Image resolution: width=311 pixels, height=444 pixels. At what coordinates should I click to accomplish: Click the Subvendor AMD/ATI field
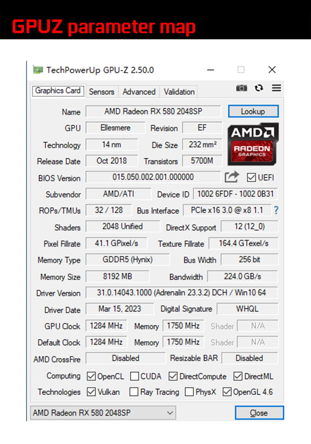[118, 194]
